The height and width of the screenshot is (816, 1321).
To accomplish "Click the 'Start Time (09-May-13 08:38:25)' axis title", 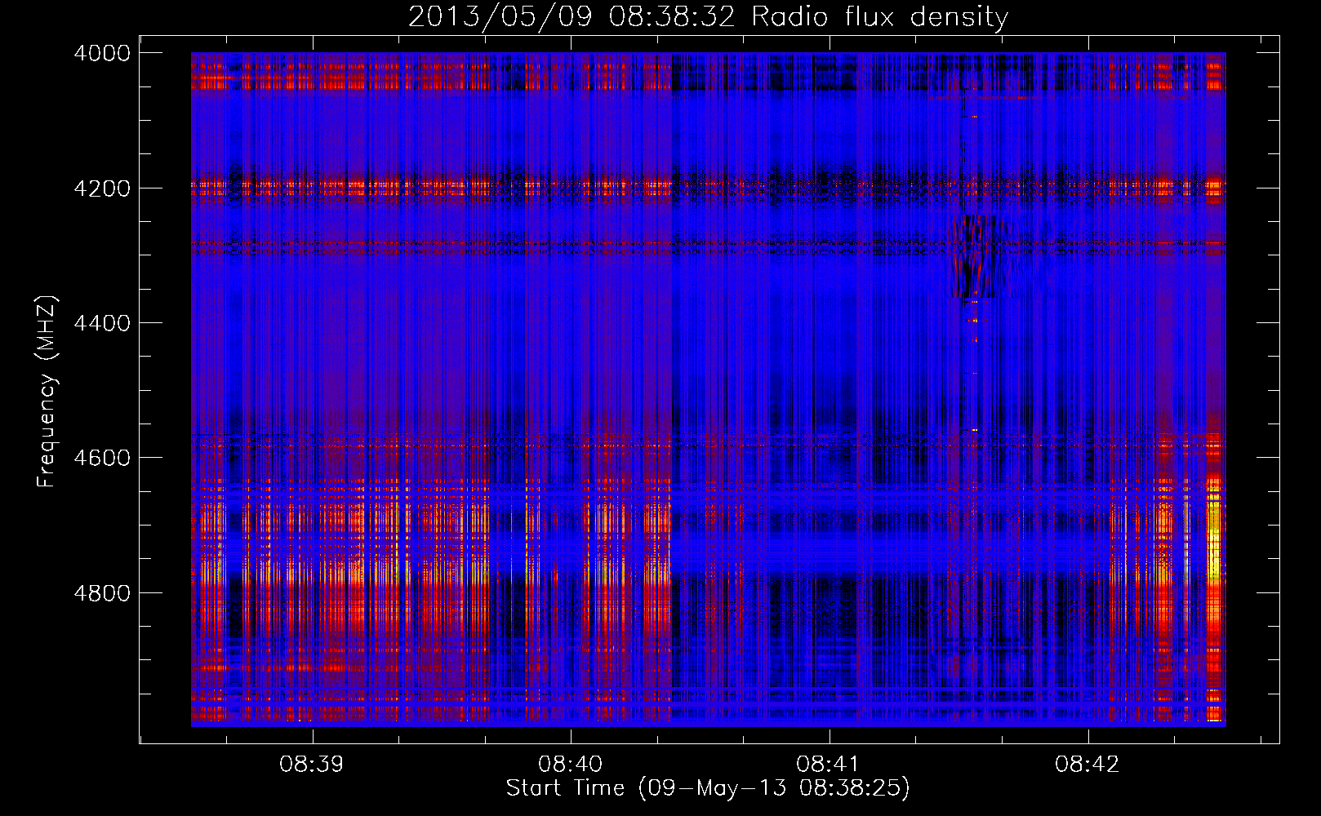I will 708,788.
